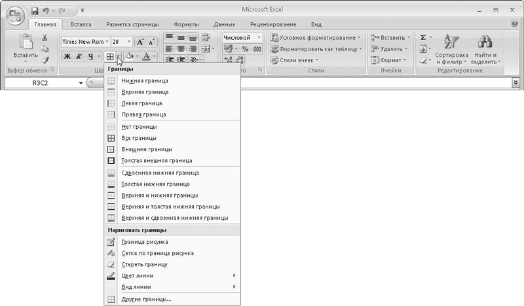Click the R3C2 name box field
This screenshot has height=306, width=524.
pos(43,83)
